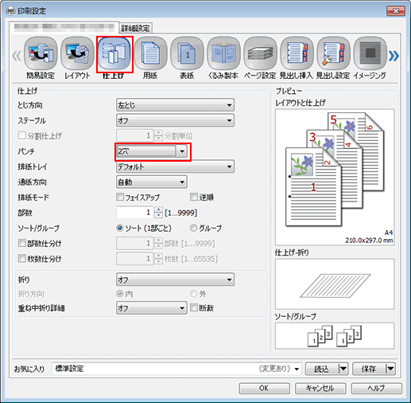Screen dimensions: 411x403
Task: Click the 保存 button
Action: [x=369, y=369]
